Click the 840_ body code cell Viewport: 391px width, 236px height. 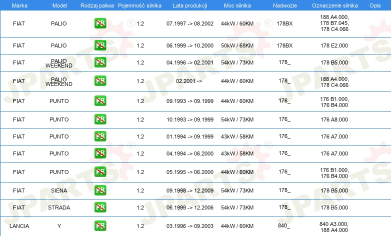(x=284, y=225)
